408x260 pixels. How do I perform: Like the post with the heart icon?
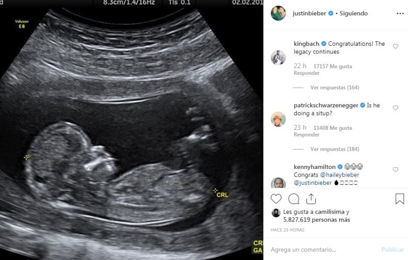pyautogui.click(x=276, y=199)
